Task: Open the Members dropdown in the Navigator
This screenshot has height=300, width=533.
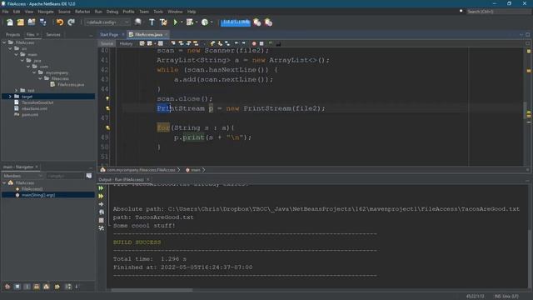Action: pos(22,176)
